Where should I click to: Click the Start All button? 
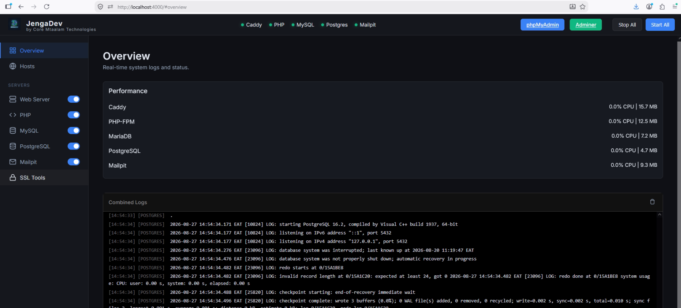[660, 25]
